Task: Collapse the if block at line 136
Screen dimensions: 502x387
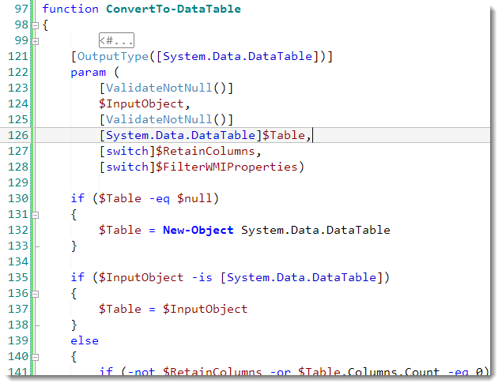Action: click(36, 294)
